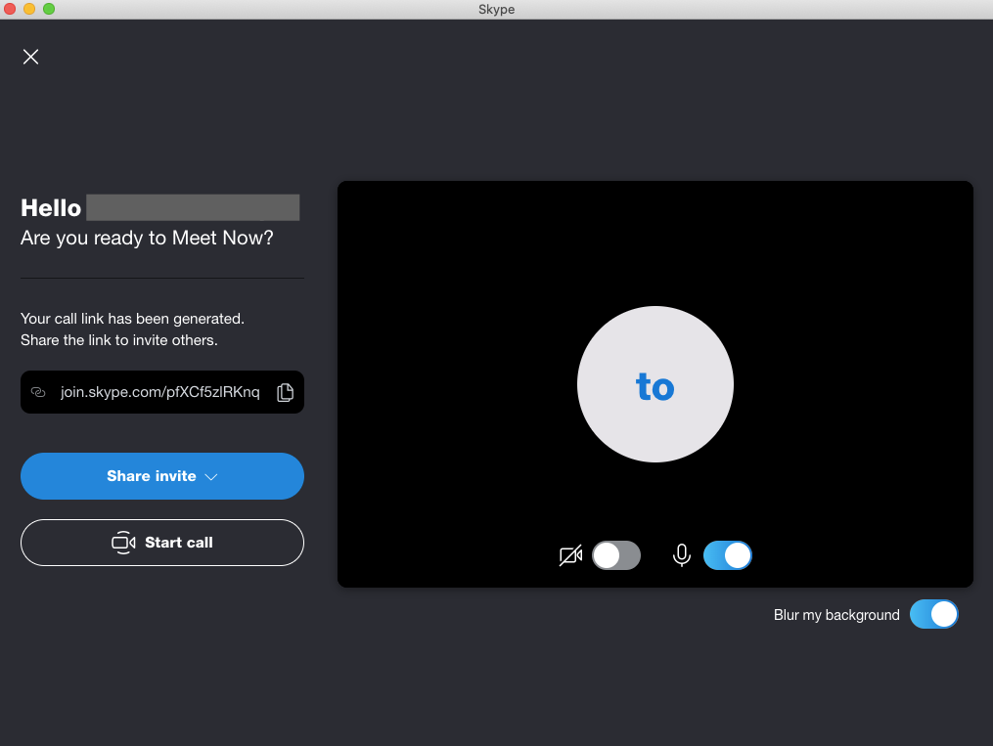This screenshot has width=993, height=746.
Task: Click 'Your call link has been generated.' text
Action: click(x=132, y=319)
